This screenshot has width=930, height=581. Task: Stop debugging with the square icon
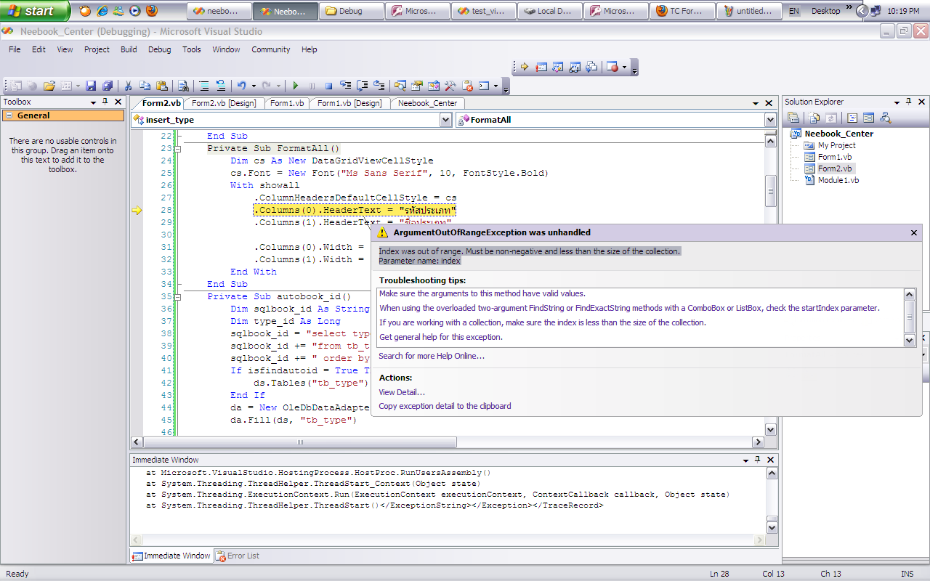pos(328,86)
